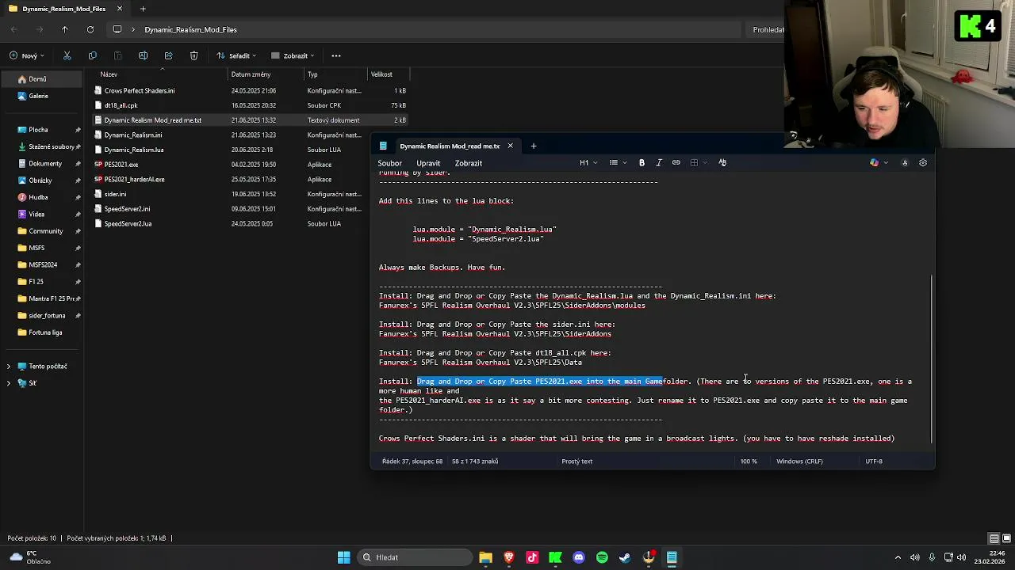Open Galerie in Explorer sidebar
Image resolution: width=1015 pixels, height=570 pixels.
pos(41,96)
